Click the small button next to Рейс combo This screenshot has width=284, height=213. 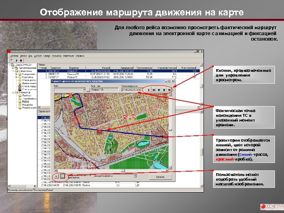click(88, 90)
